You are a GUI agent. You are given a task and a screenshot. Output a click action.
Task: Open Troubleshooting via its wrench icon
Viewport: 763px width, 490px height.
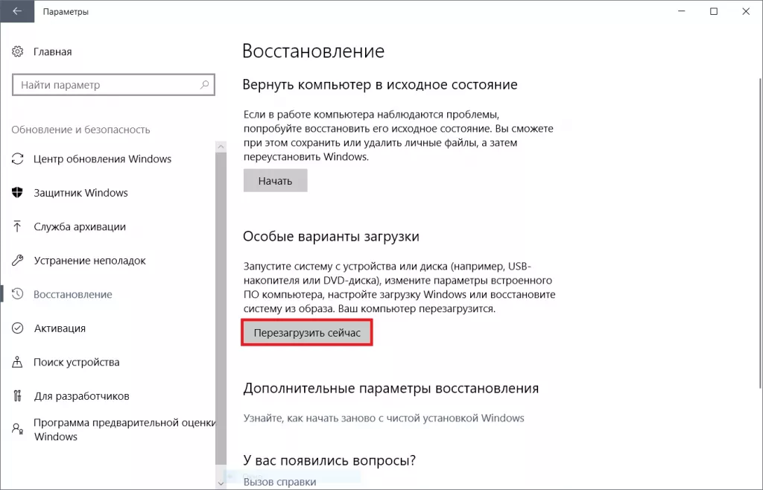pyautogui.click(x=18, y=260)
